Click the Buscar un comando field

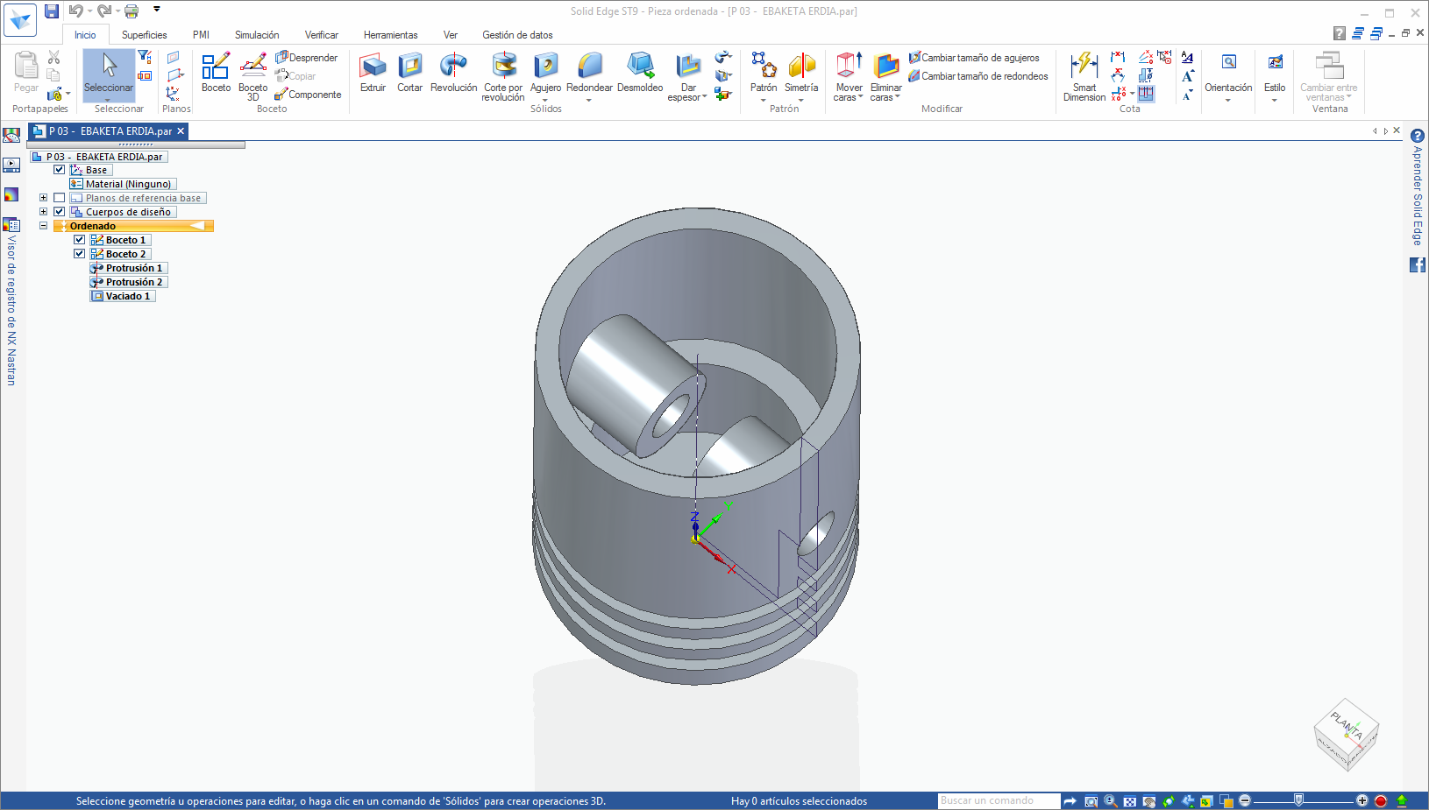point(998,800)
